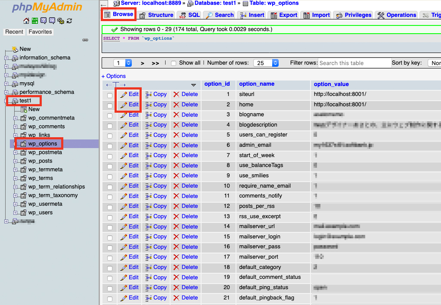The height and width of the screenshot is (305, 441).
Task: Open the Number of rows dropdown
Action: (266, 63)
